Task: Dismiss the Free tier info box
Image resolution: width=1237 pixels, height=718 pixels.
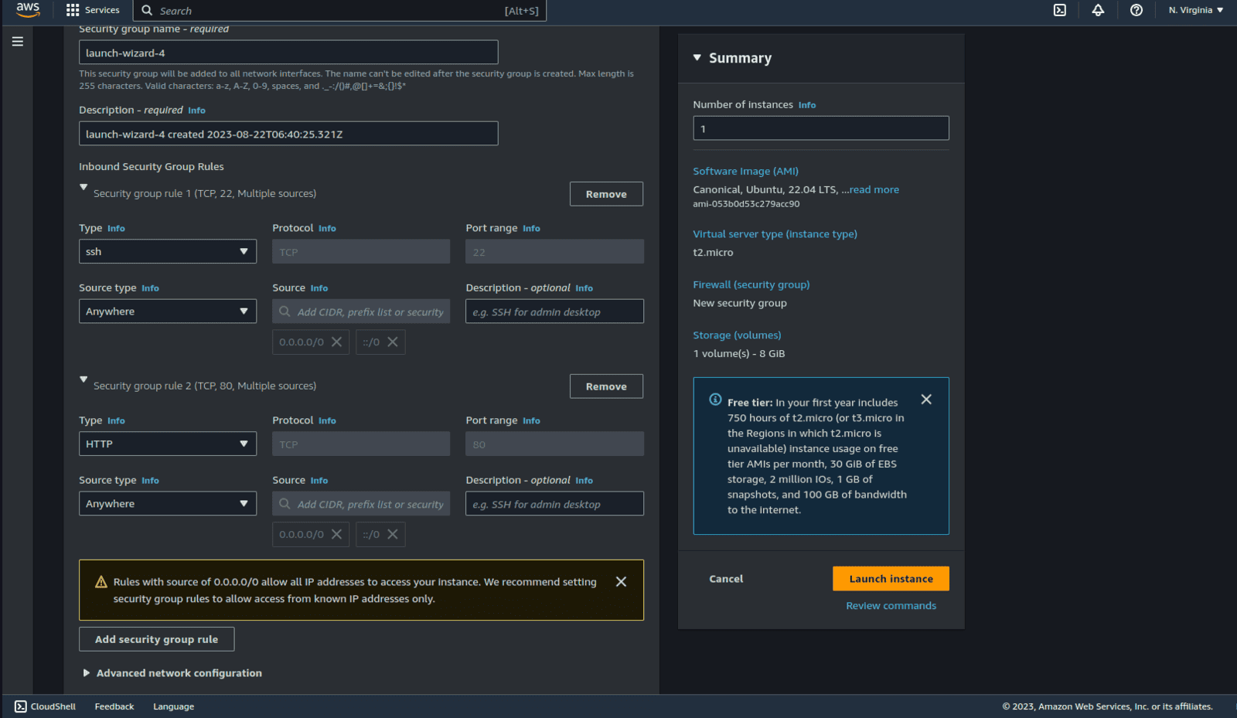Action: point(926,400)
